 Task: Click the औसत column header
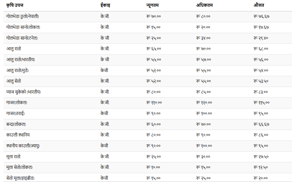(x=259, y=5)
